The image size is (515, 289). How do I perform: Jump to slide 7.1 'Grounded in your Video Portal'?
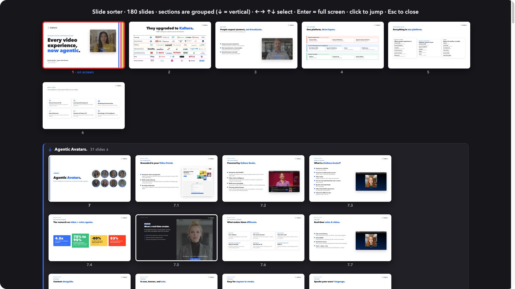[176, 178]
